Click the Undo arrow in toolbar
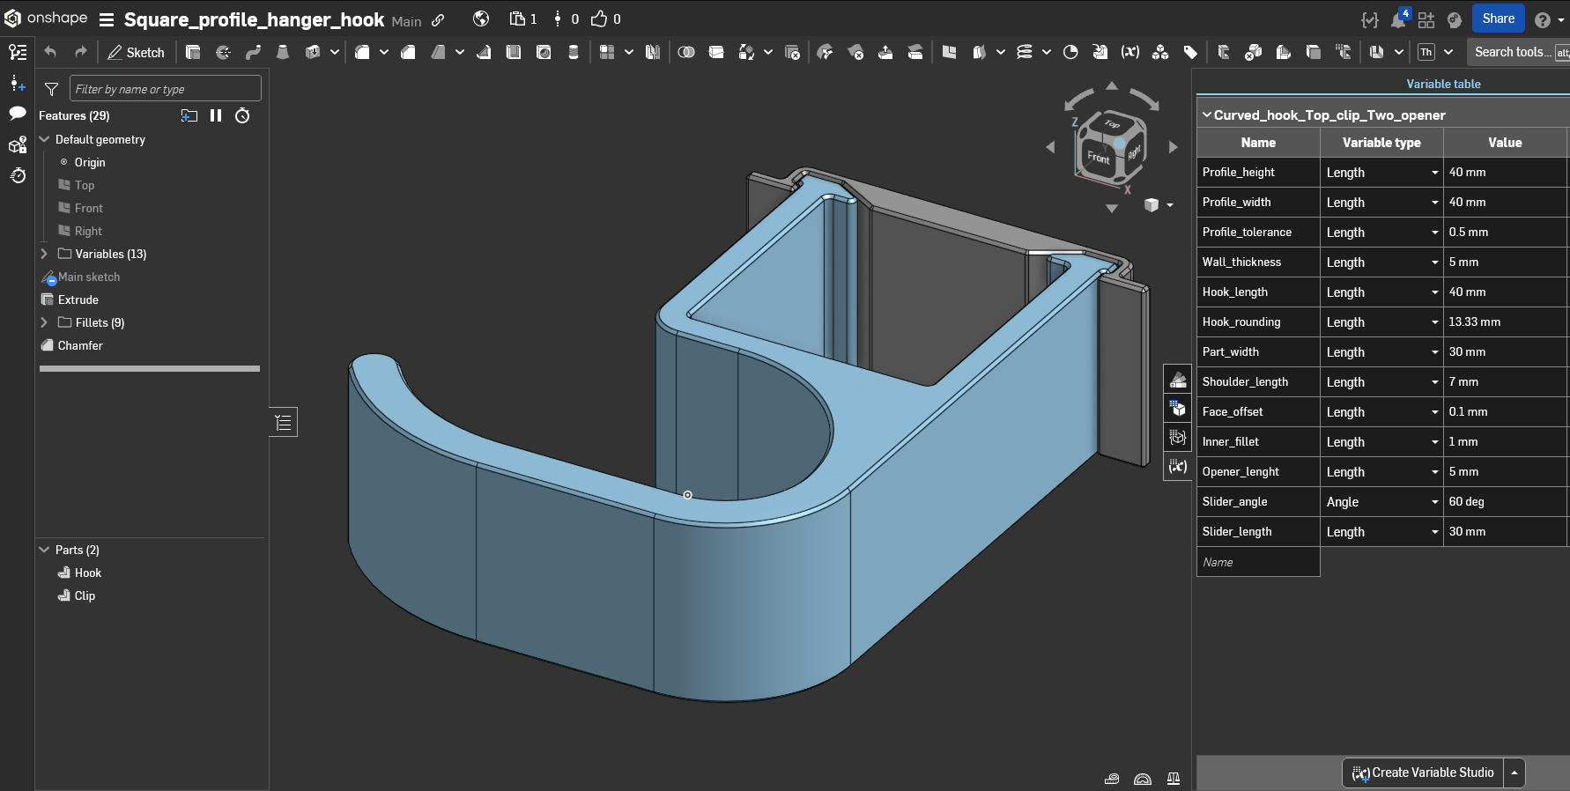Image resolution: width=1570 pixels, height=791 pixels. (50, 53)
